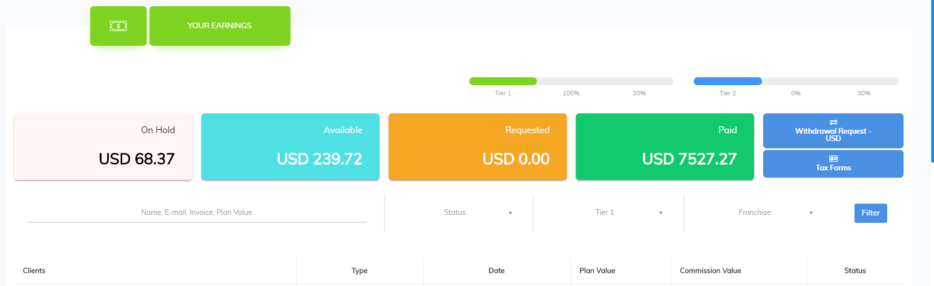This screenshot has width=934, height=286.
Task: Open the Your Earnings tab
Action: (219, 26)
